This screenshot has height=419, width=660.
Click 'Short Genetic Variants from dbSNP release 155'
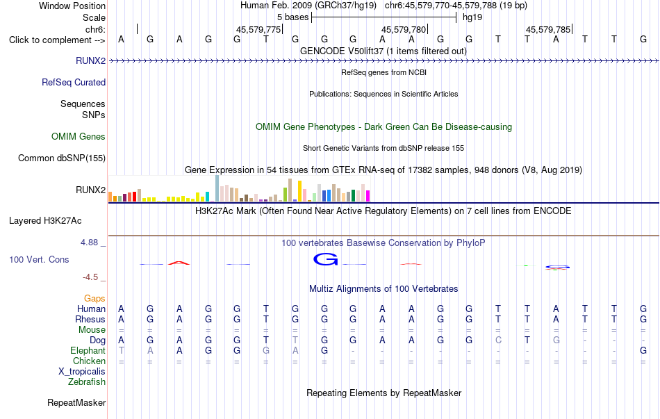[383, 148]
